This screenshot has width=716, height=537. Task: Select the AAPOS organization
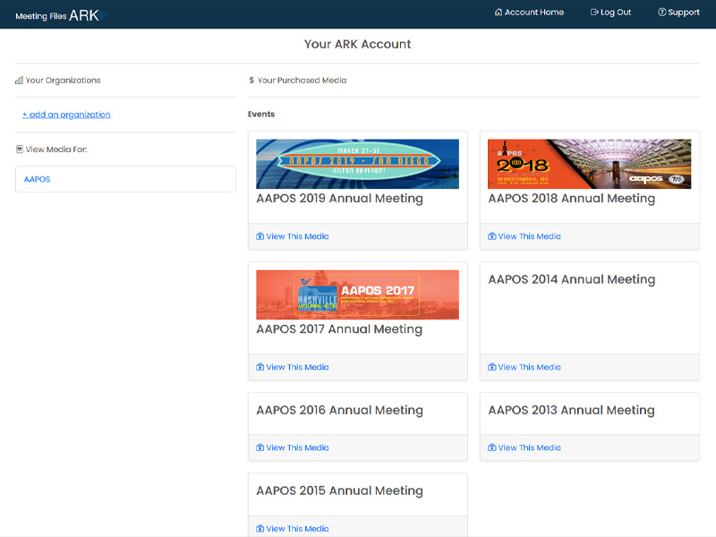pos(125,179)
